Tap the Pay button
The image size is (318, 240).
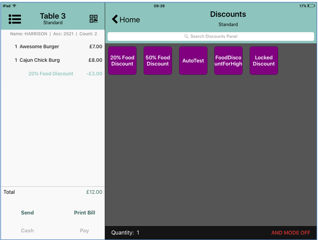click(84, 231)
